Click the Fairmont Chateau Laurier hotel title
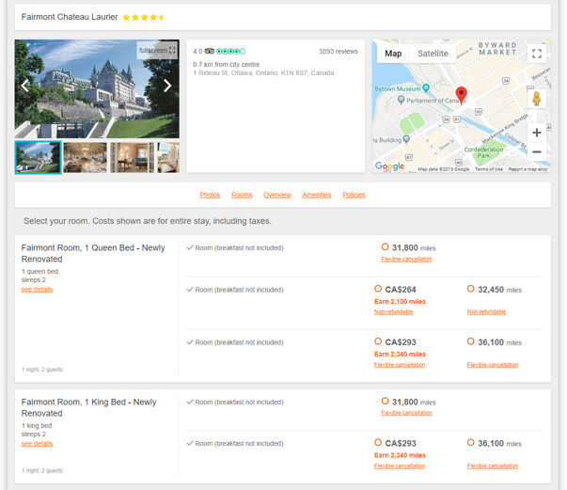This screenshot has height=490, width=567. coord(70,17)
